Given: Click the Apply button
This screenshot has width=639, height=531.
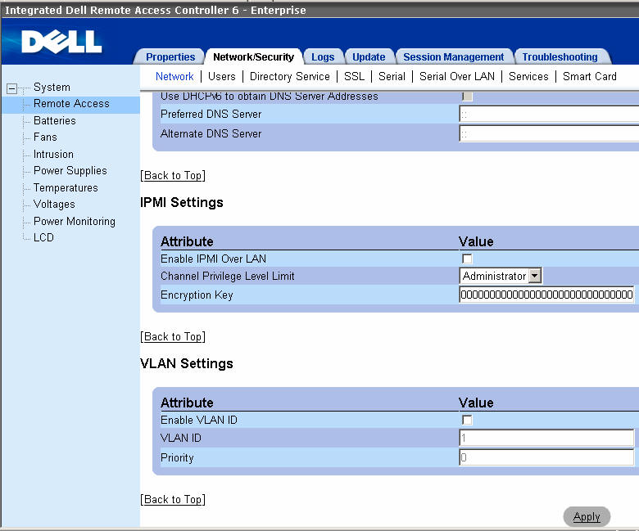Looking at the screenshot, I should pyautogui.click(x=587, y=517).
